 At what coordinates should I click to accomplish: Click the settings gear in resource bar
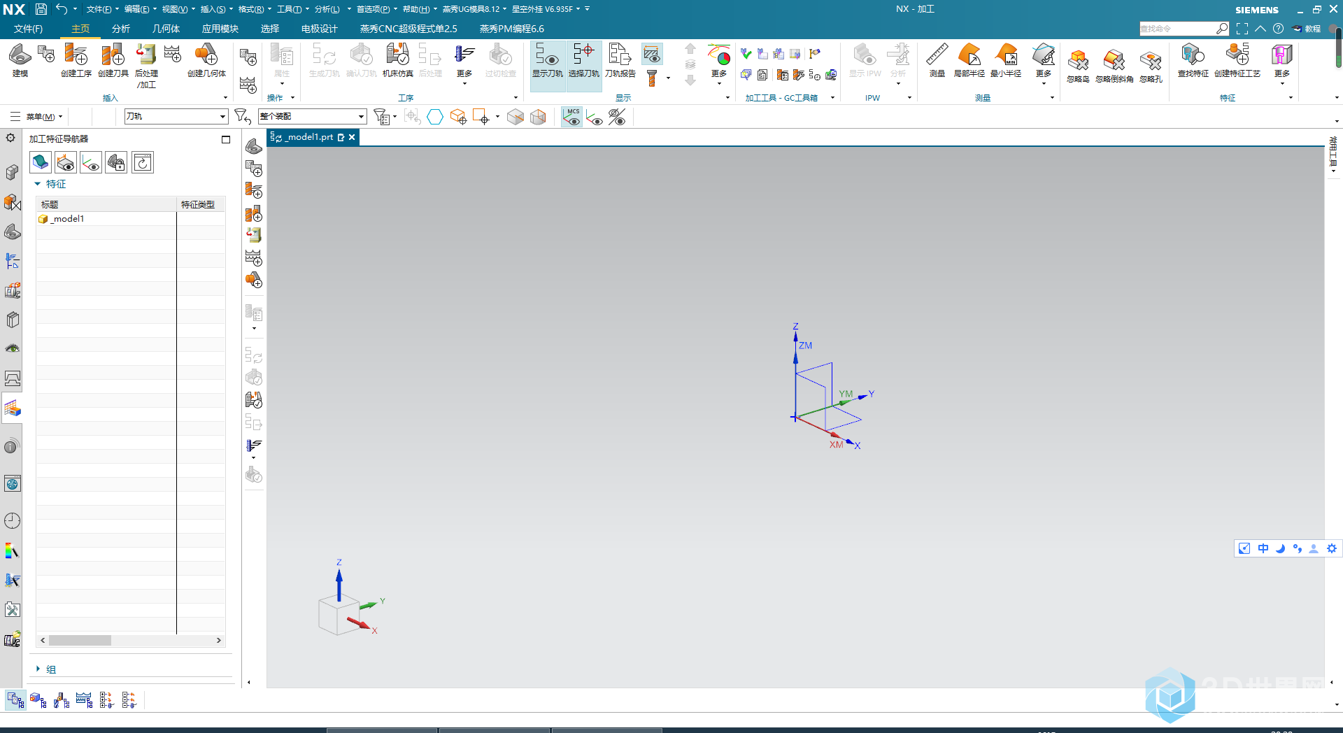10,138
